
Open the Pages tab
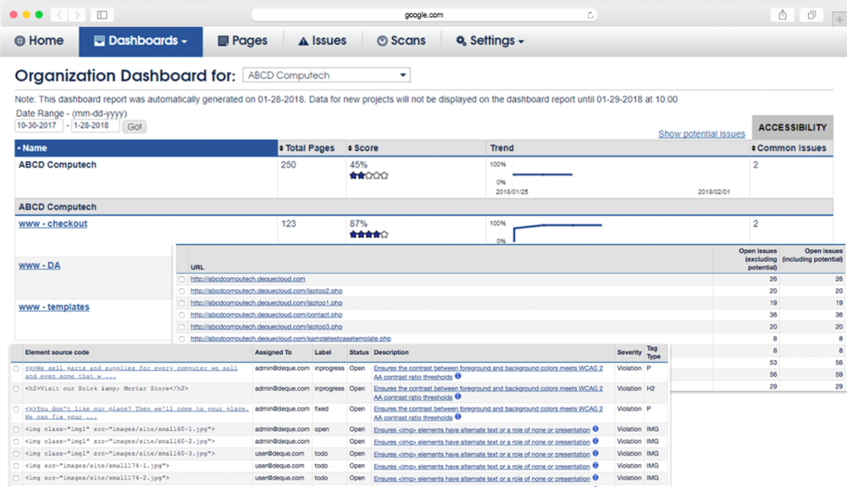click(242, 41)
